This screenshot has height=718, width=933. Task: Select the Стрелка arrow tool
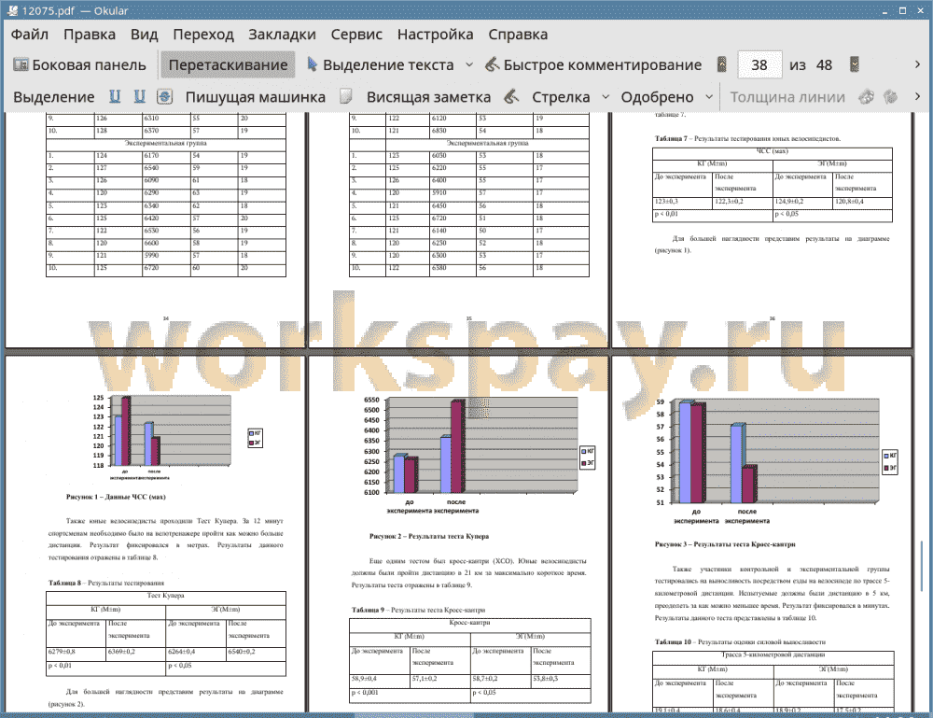tap(561, 97)
